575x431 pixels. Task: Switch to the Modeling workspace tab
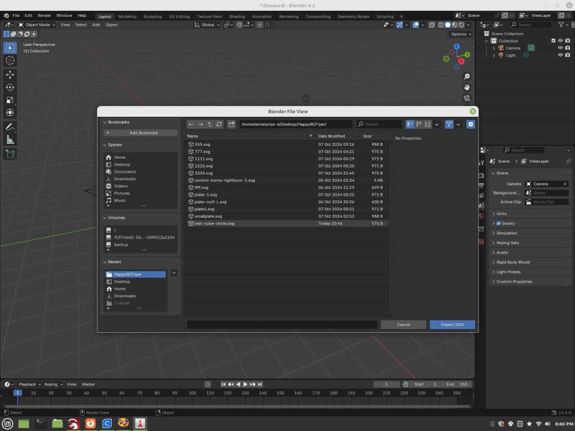point(127,16)
